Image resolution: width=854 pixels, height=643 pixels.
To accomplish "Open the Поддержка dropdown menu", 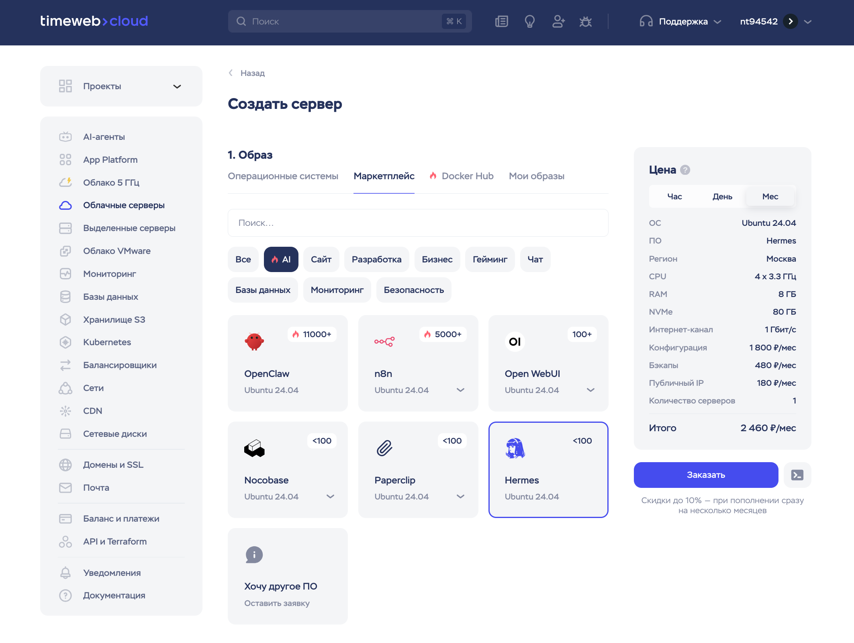I will click(681, 21).
